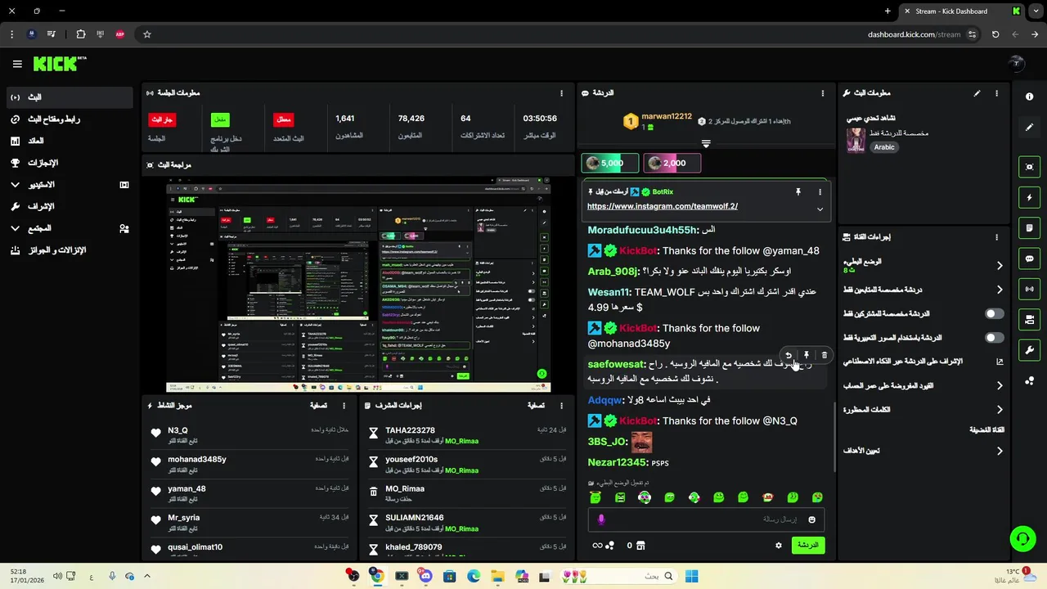
Task: Click into the send message input field
Action: point(706,519)
